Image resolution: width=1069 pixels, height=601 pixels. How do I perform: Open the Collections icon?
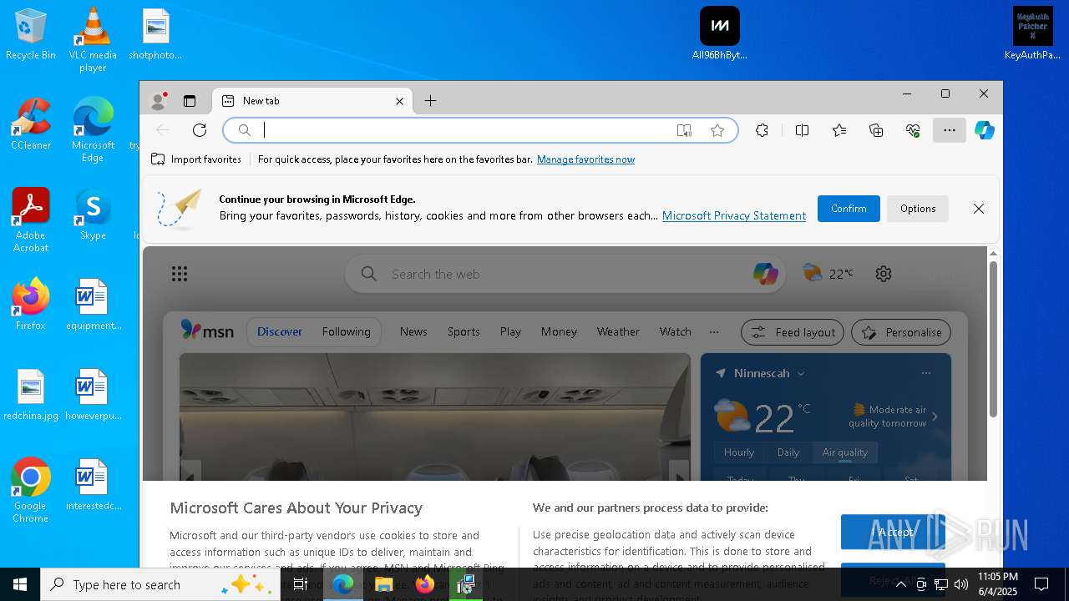click(876, 130)
